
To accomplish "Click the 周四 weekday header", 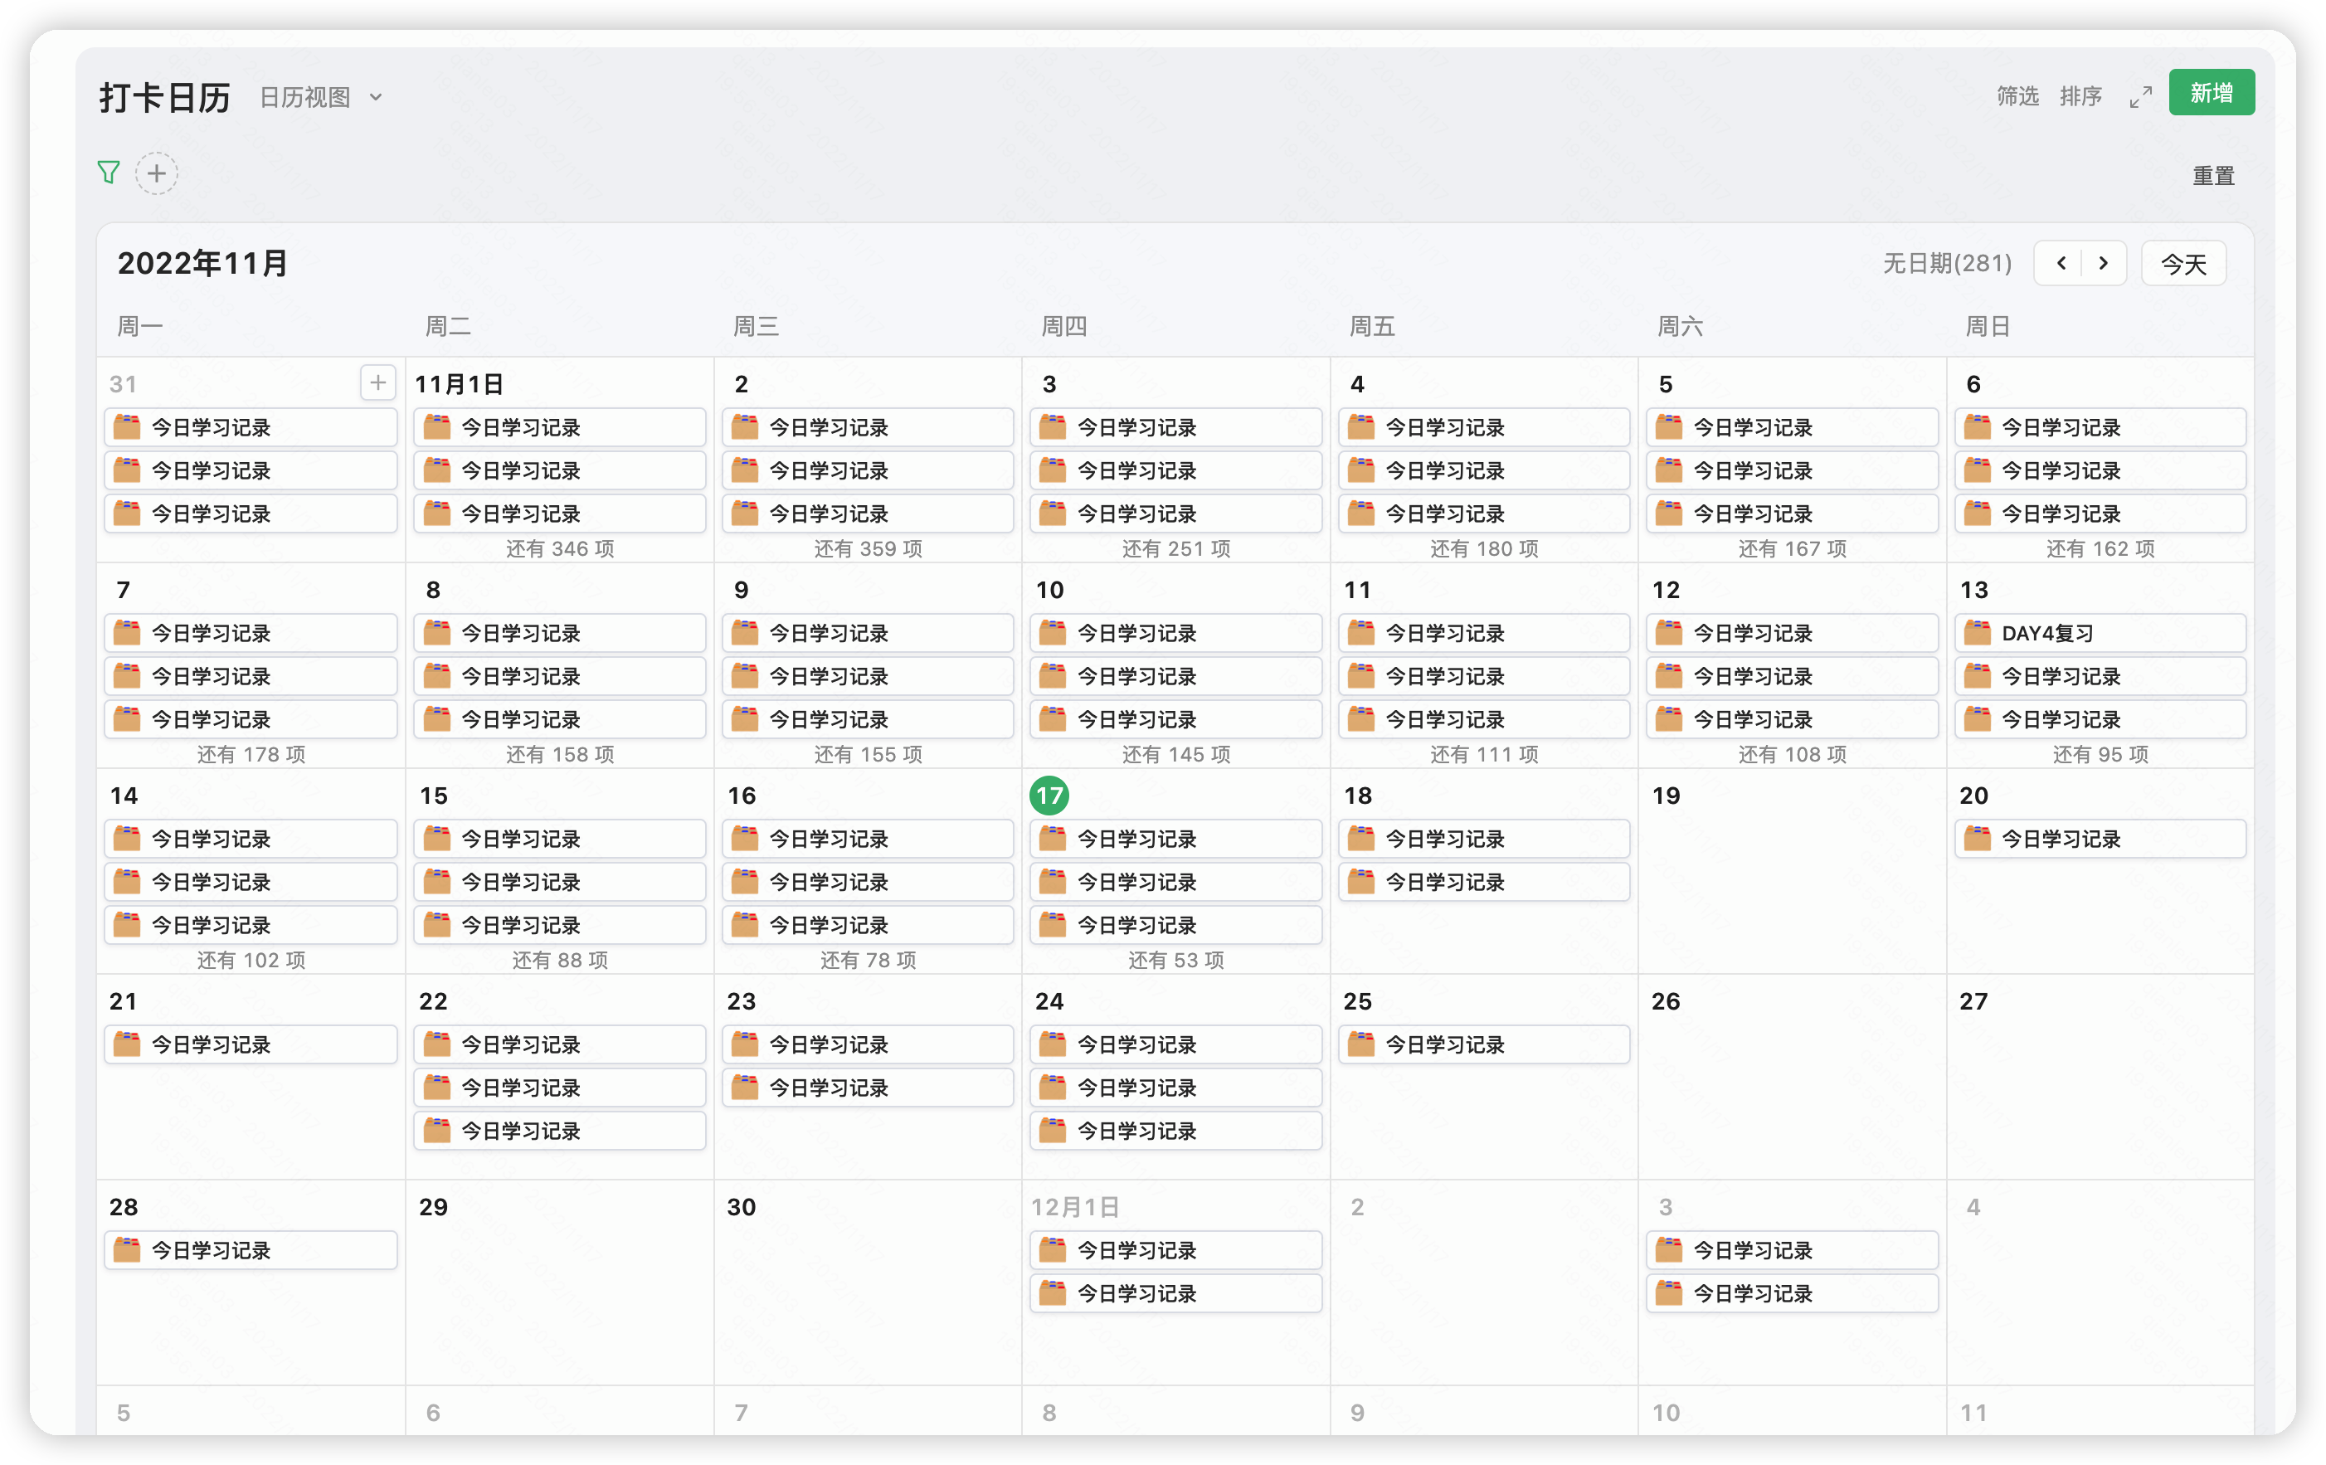I will pyautogui.click(x=1064, y=326).
